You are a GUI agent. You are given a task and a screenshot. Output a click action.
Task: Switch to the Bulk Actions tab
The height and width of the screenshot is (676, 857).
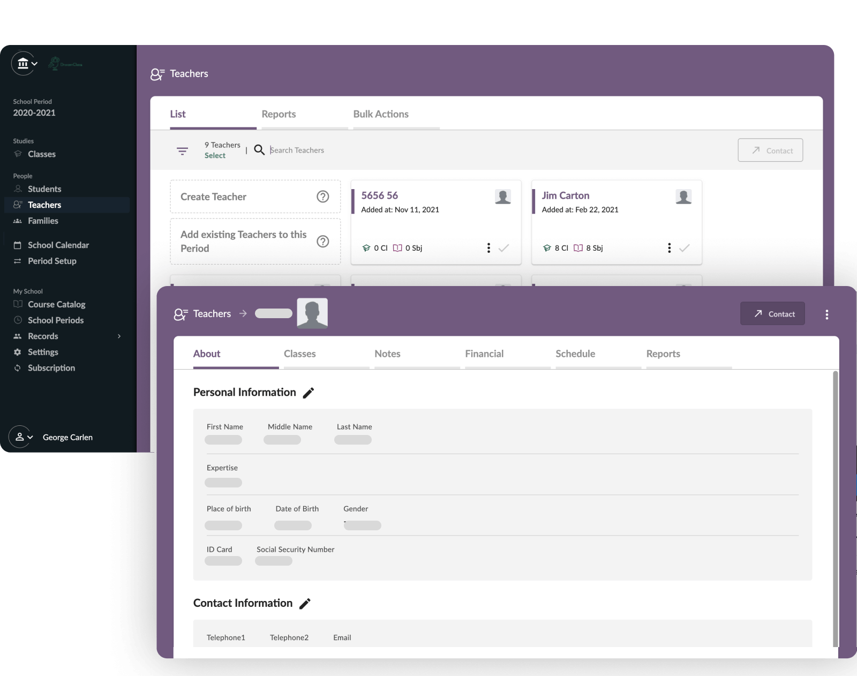381,114
